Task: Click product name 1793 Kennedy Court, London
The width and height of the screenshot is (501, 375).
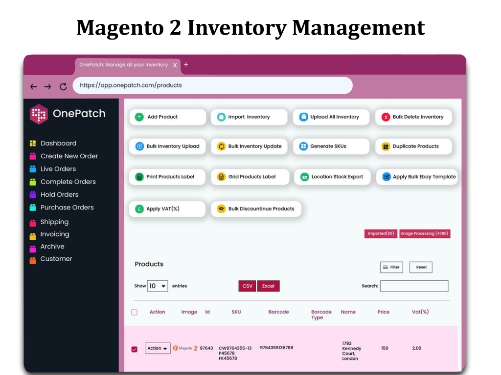Action: (x=351, y=351)
